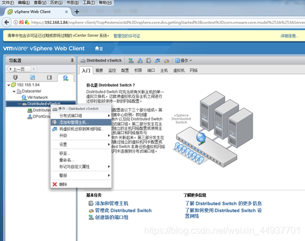Open 了解 Distributed Switch 的更多信息 link
Image resolution: width=305 pixels, height=241 pixels.
pyautogui.click(x=223, y=204)
